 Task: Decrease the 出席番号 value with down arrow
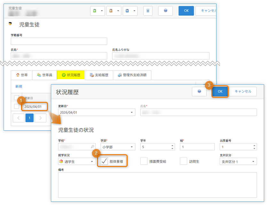[254, 148]
